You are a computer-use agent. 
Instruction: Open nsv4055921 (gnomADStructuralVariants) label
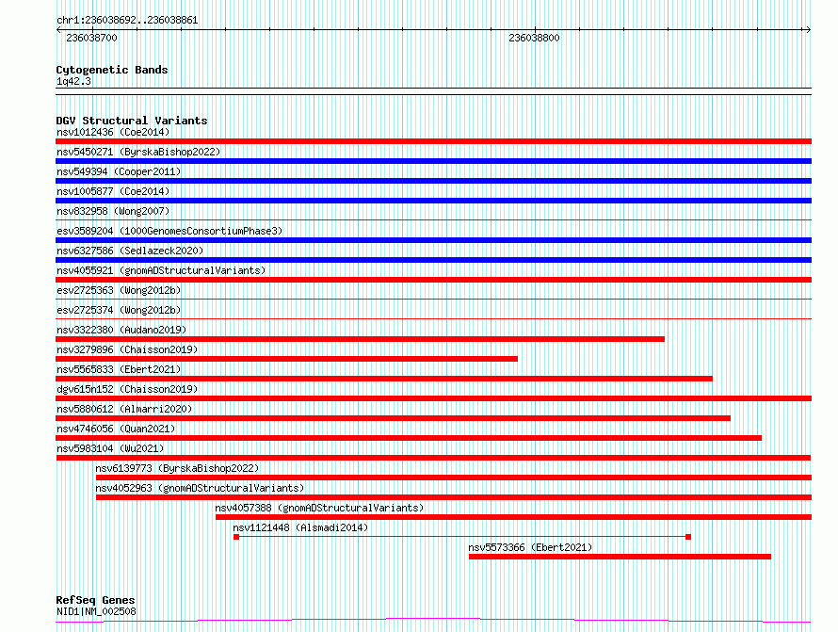tap(161, 270)
